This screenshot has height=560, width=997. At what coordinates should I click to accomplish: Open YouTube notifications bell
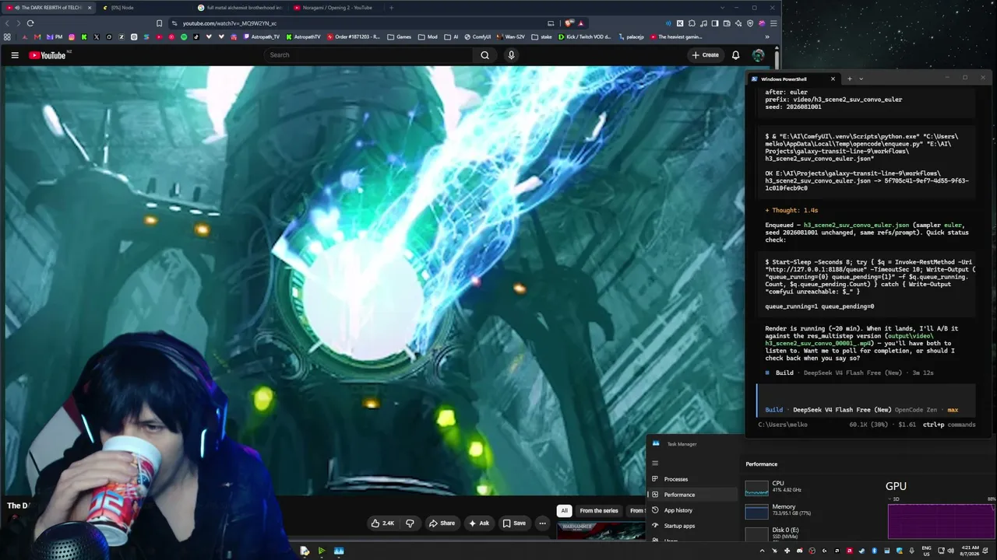[x=735, y=55]
